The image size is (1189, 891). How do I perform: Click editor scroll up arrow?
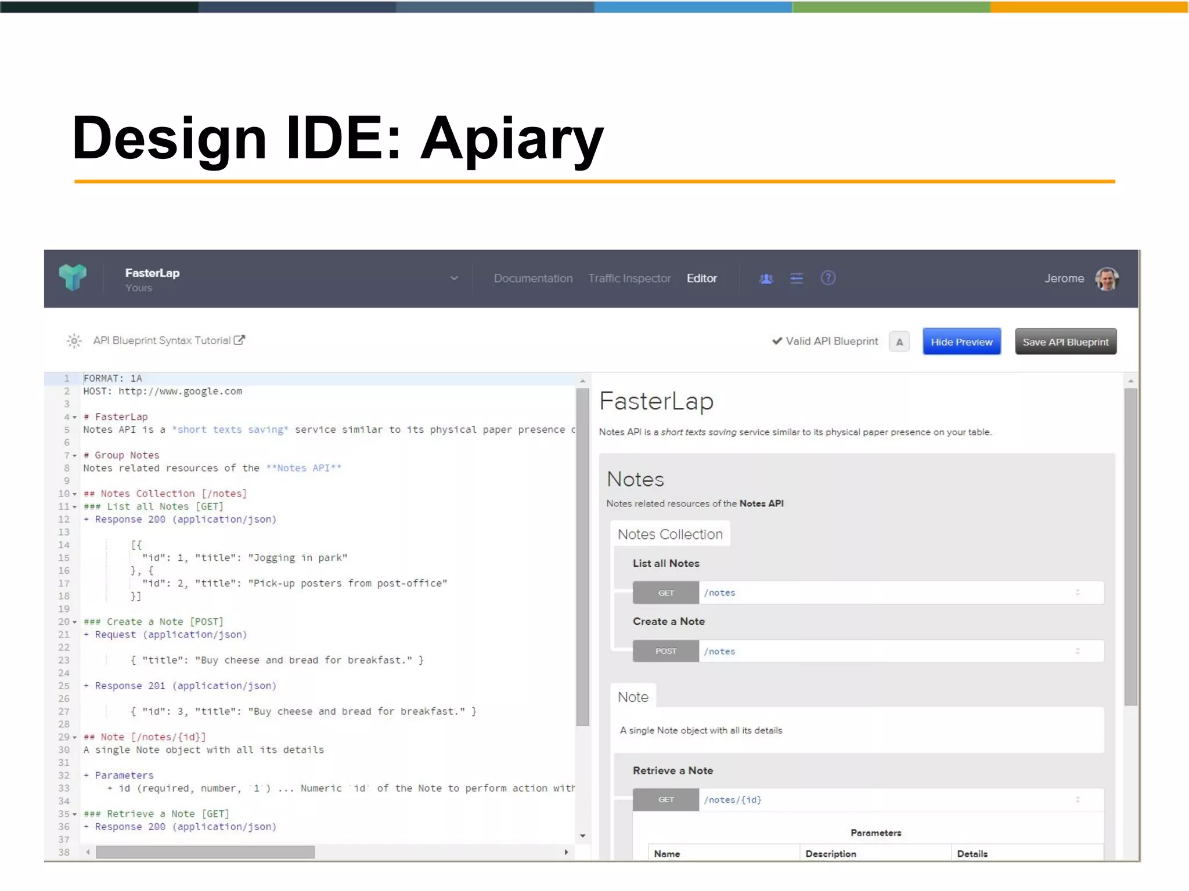tap(583, 381)
